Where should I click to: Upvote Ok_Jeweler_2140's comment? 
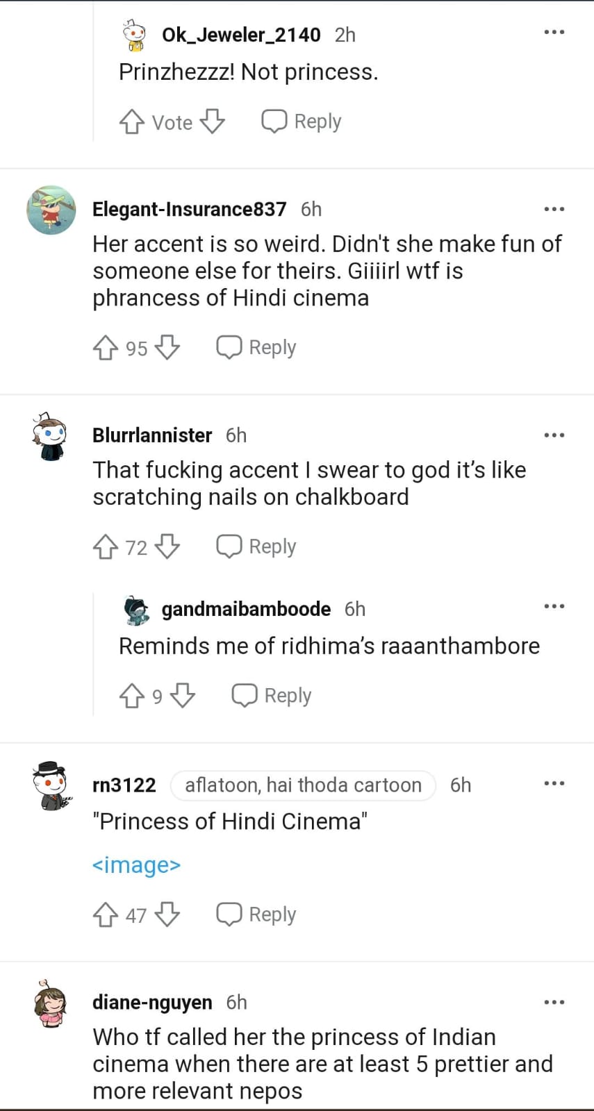[x=132, y=122]
